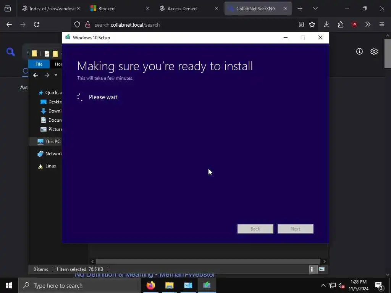Select Linux in the navigation pane
This screenshot has width=391, height=293.
pos(47,166)
